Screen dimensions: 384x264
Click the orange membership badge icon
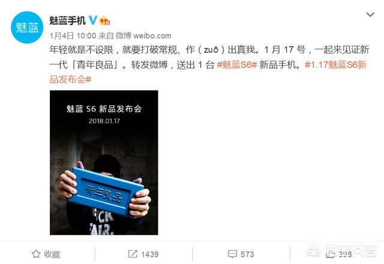pos(104,20)
